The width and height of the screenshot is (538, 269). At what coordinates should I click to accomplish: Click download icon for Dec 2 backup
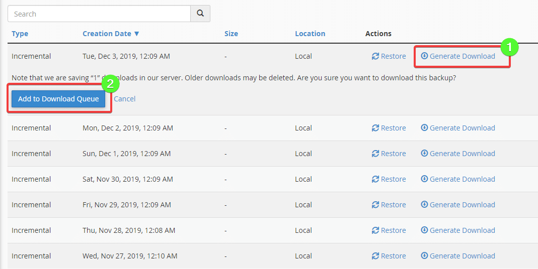click(424, 128)
